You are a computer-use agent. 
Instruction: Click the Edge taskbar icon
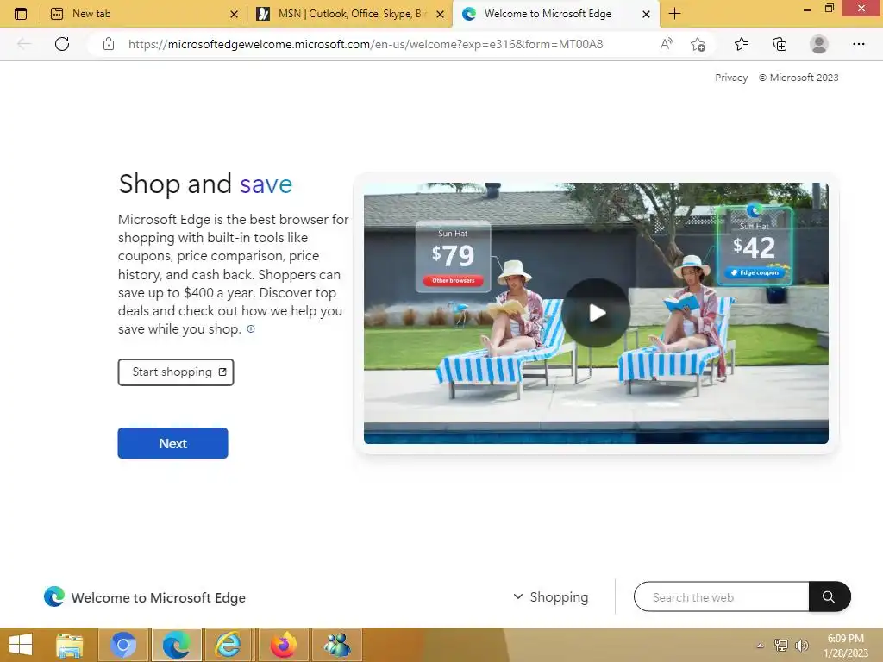[176, 645]
